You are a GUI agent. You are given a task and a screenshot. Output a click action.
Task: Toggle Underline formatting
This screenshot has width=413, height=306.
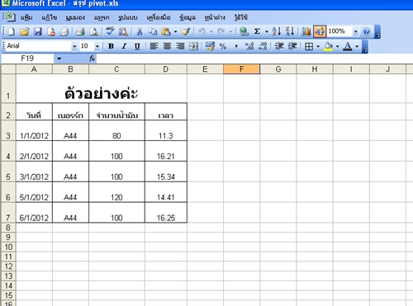tap(137, 46)
